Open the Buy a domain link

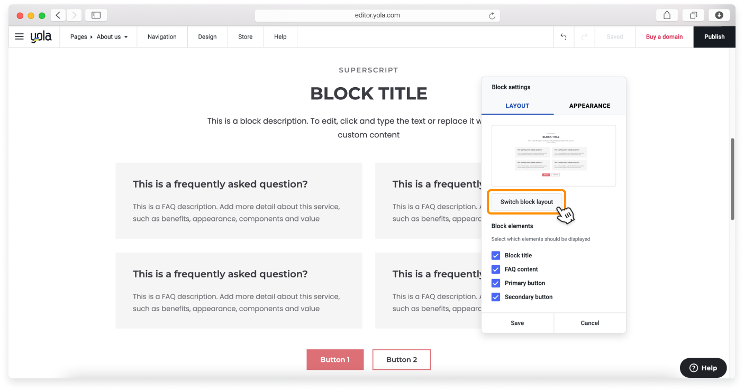click(664, 36)
